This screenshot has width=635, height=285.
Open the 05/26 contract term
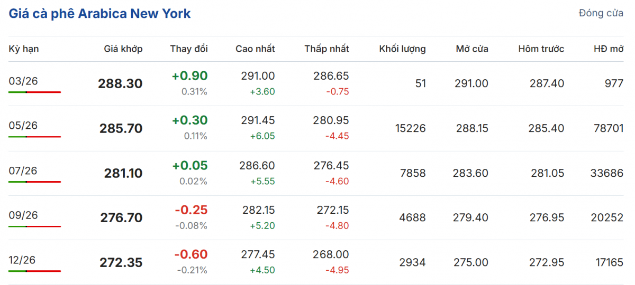pyautogui.click(x=23, y=126)
